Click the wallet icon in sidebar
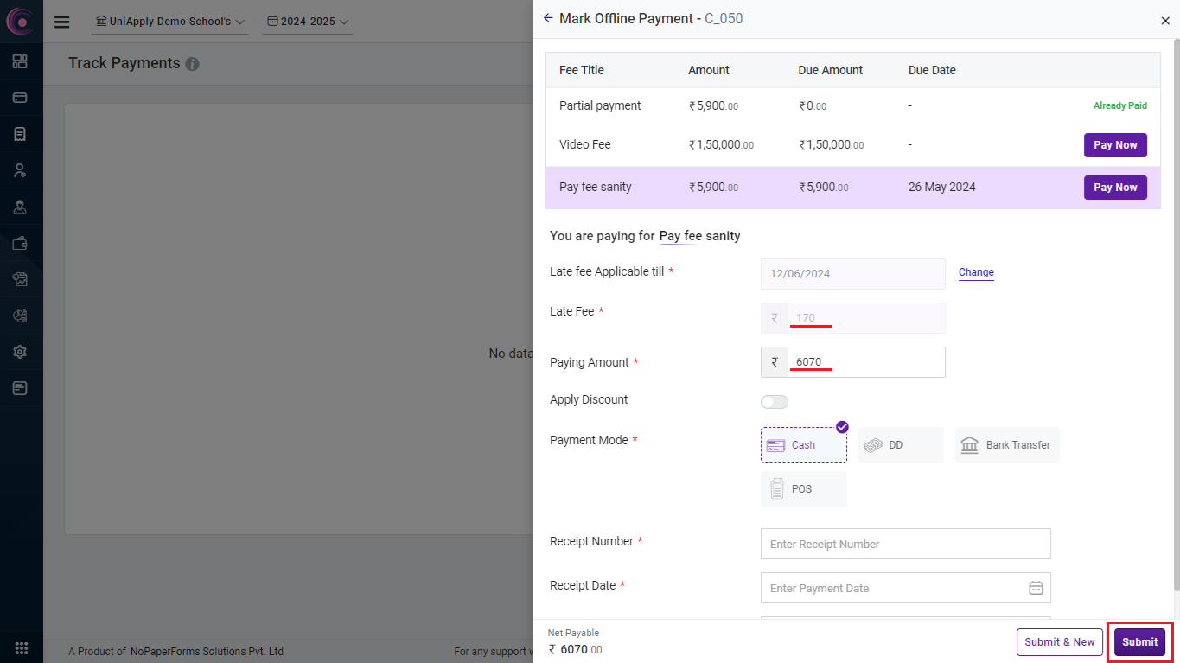This screenshot has height=663, width=1180. tap(20, 243)
